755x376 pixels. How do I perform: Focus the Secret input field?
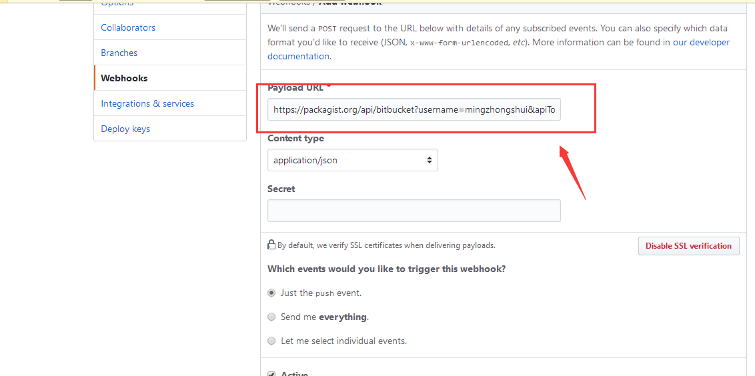tap(414, 211)
